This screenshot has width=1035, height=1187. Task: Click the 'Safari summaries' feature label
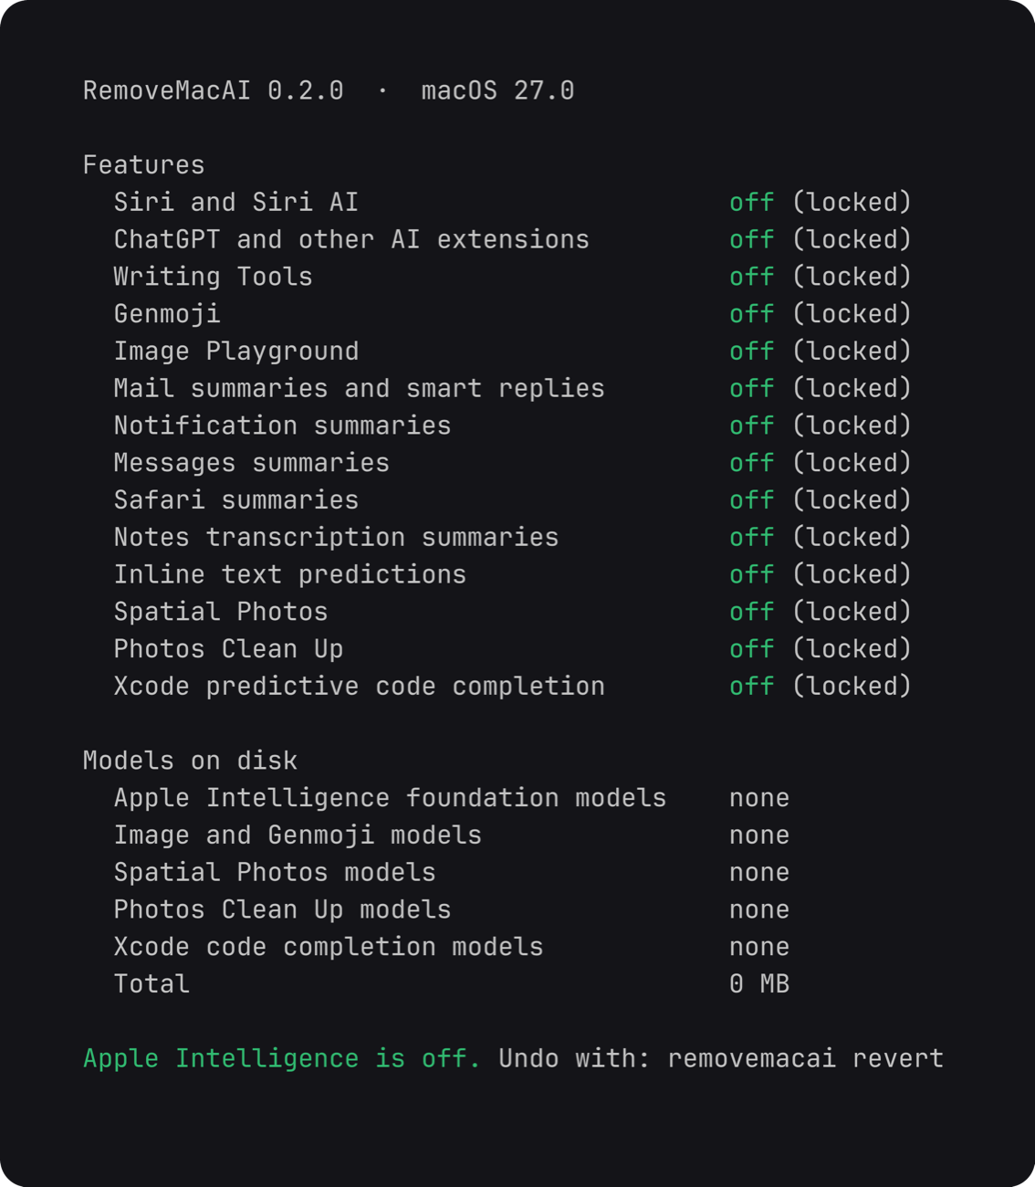[236, 500]
